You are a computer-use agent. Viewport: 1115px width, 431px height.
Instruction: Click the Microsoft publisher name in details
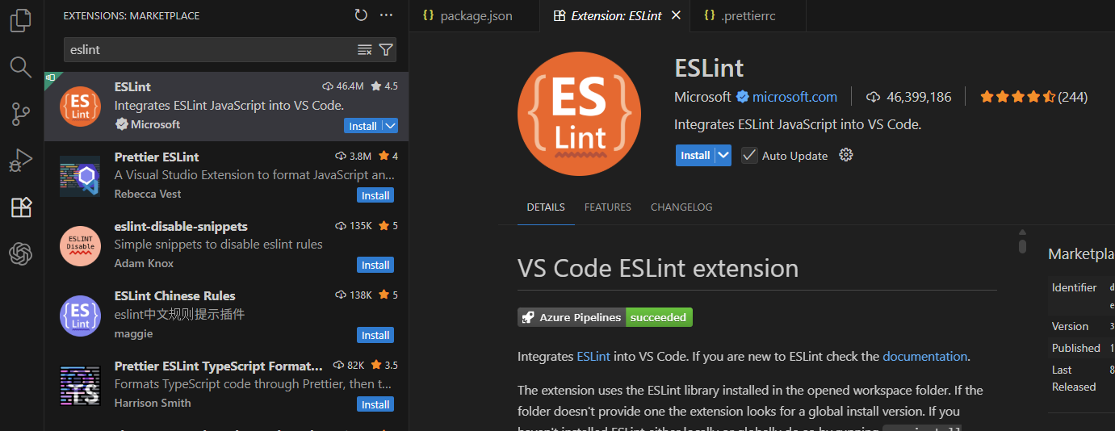702,97
